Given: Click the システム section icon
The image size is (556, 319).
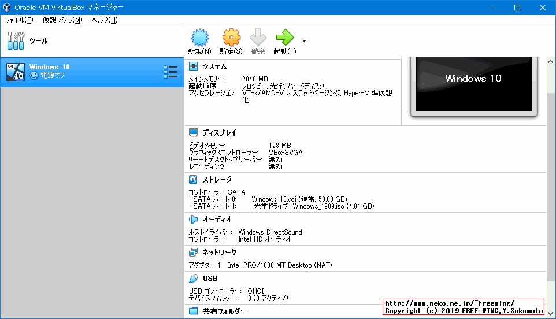Looking at the screenshot, I should click(x=193, y=66).
